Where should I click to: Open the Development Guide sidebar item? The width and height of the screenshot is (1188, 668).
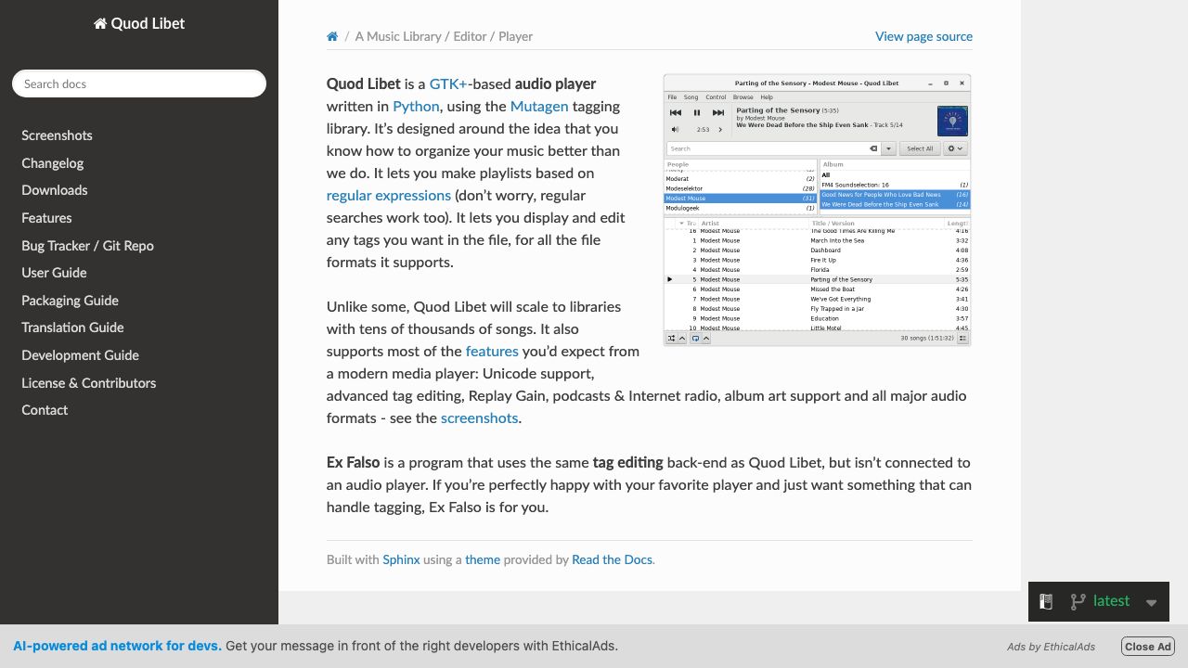pyautogui.click(x=81, y=355)
